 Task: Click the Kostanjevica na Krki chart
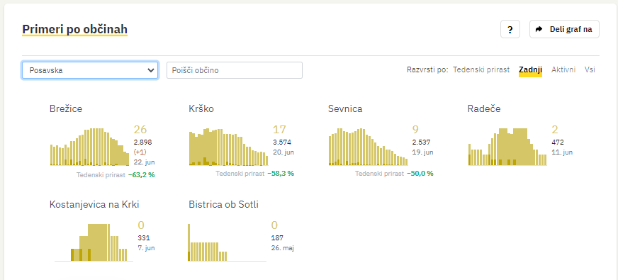[94, 242]
